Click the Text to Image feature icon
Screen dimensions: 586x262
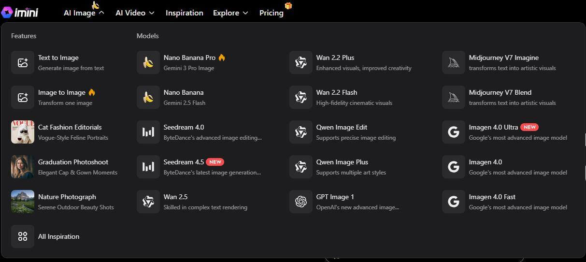23,62
